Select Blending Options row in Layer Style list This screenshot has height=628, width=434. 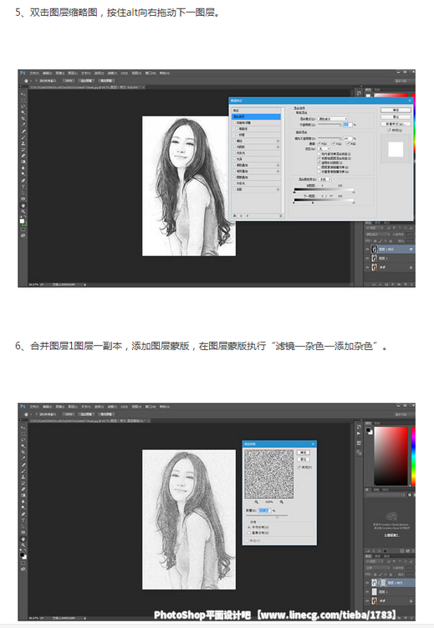coord(257,116)
